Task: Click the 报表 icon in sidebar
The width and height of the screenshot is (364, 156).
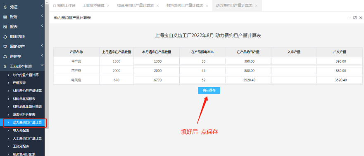Action: (x=5, y=27)
